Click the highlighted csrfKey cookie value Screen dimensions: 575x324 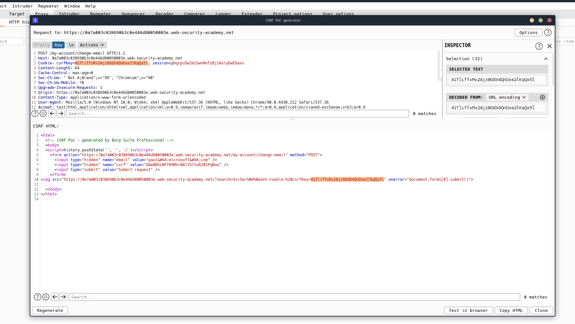click(111, 63)
